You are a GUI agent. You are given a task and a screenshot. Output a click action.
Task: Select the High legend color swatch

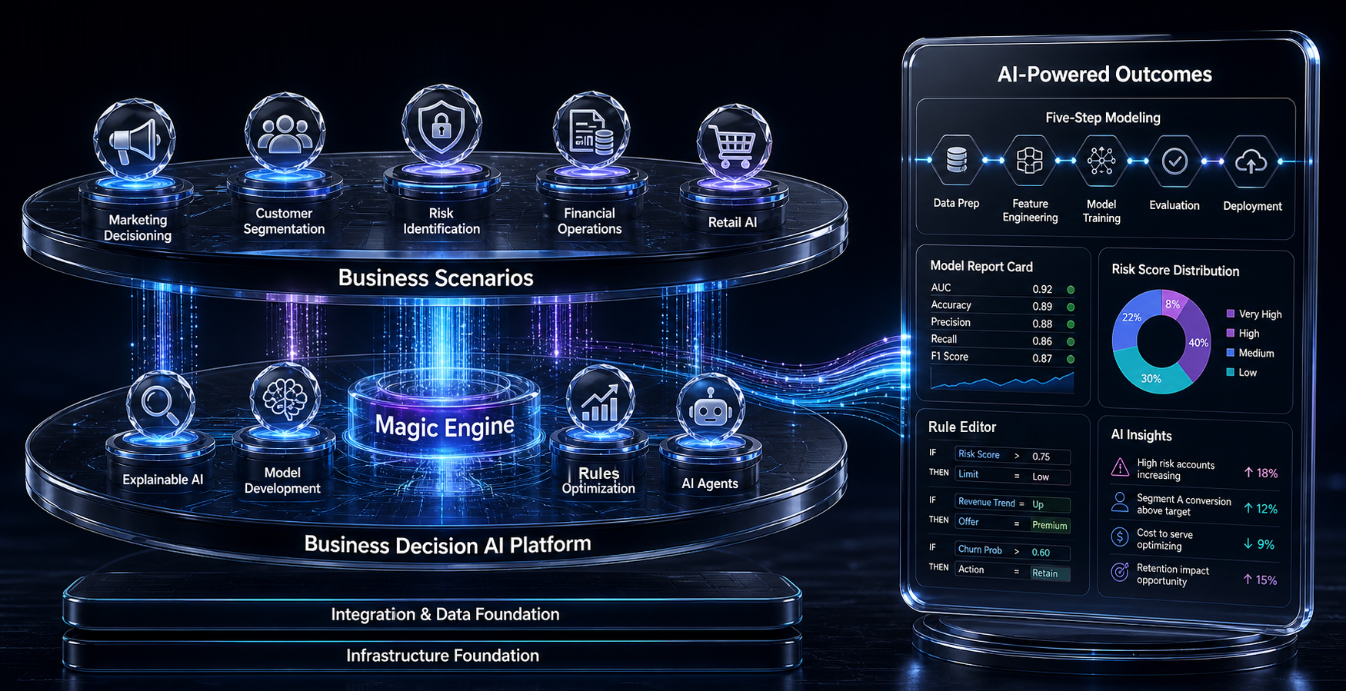1231,333
